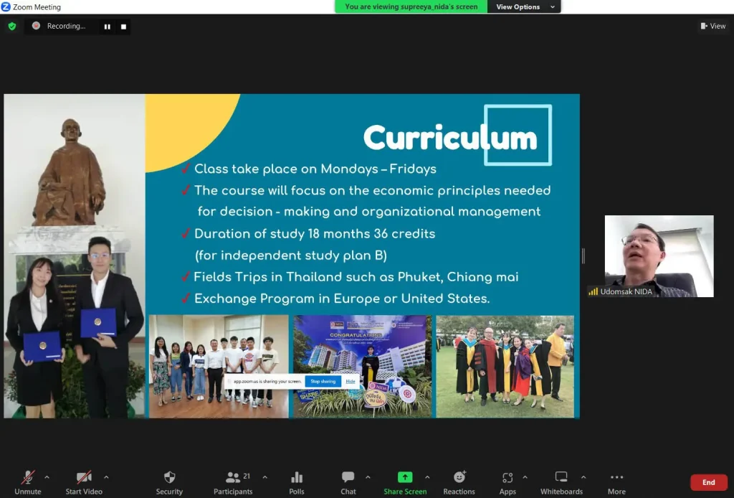Open the Polls icon

[297, 478]
